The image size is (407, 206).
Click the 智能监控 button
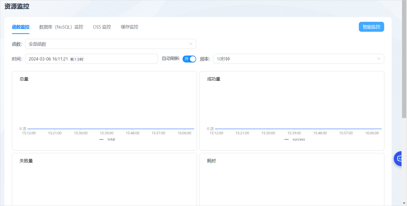(371, 27)
